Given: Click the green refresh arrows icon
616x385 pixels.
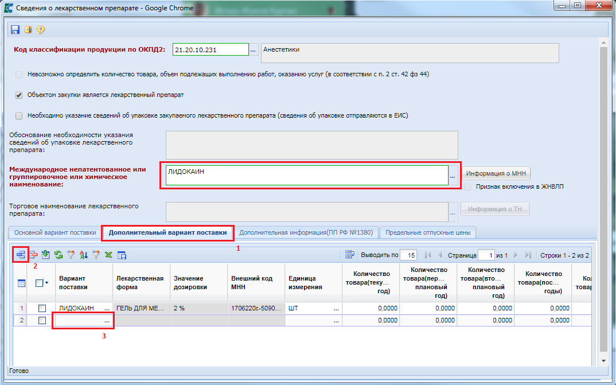Looking at the screenshot, I should click(59, 255).
